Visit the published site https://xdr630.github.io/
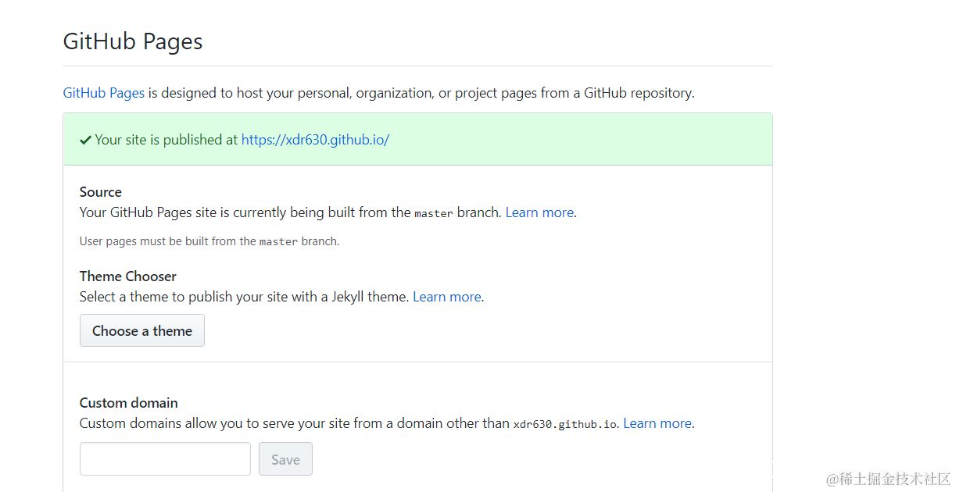The width and height of the screenshot is (956, 492). [x=315, y=140]
